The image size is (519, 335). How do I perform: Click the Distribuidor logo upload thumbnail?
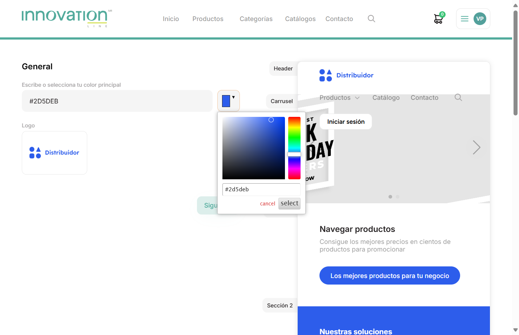tap(55, 153)
